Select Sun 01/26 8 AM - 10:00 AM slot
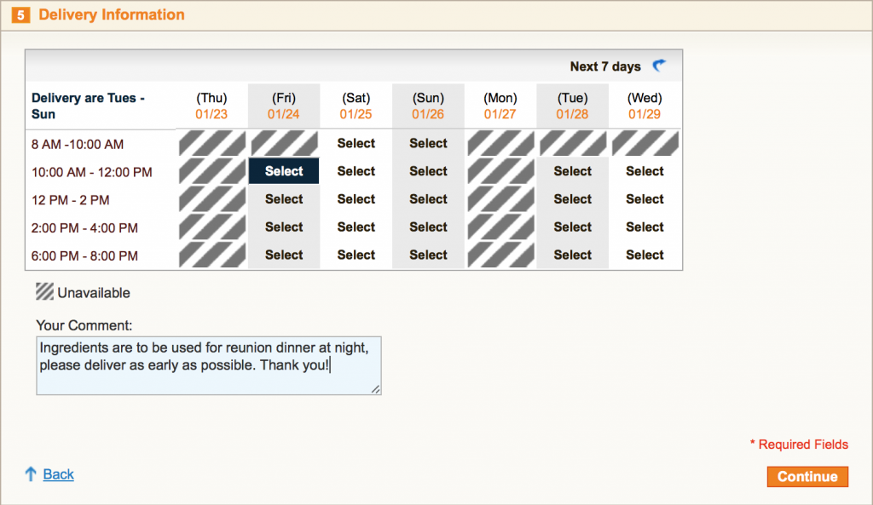 [x=428, y=143]
